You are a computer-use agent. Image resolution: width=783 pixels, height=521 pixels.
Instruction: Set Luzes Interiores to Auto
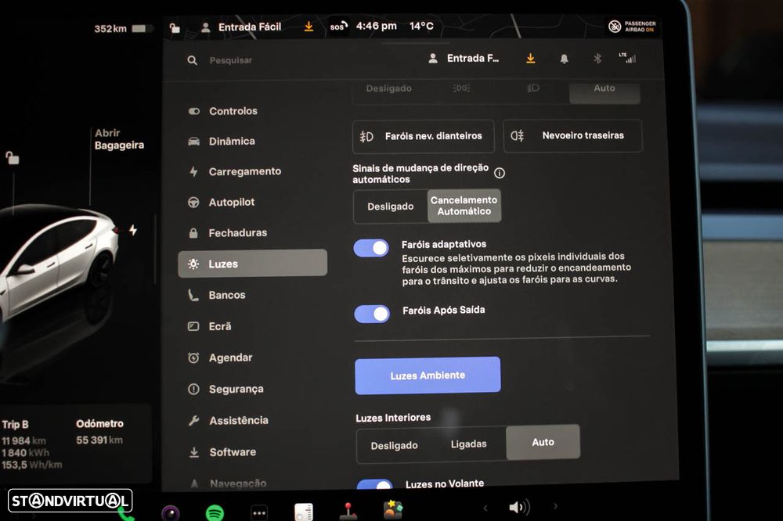point(543,442)
